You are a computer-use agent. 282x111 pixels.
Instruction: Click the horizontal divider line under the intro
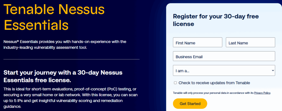[71, 59]
